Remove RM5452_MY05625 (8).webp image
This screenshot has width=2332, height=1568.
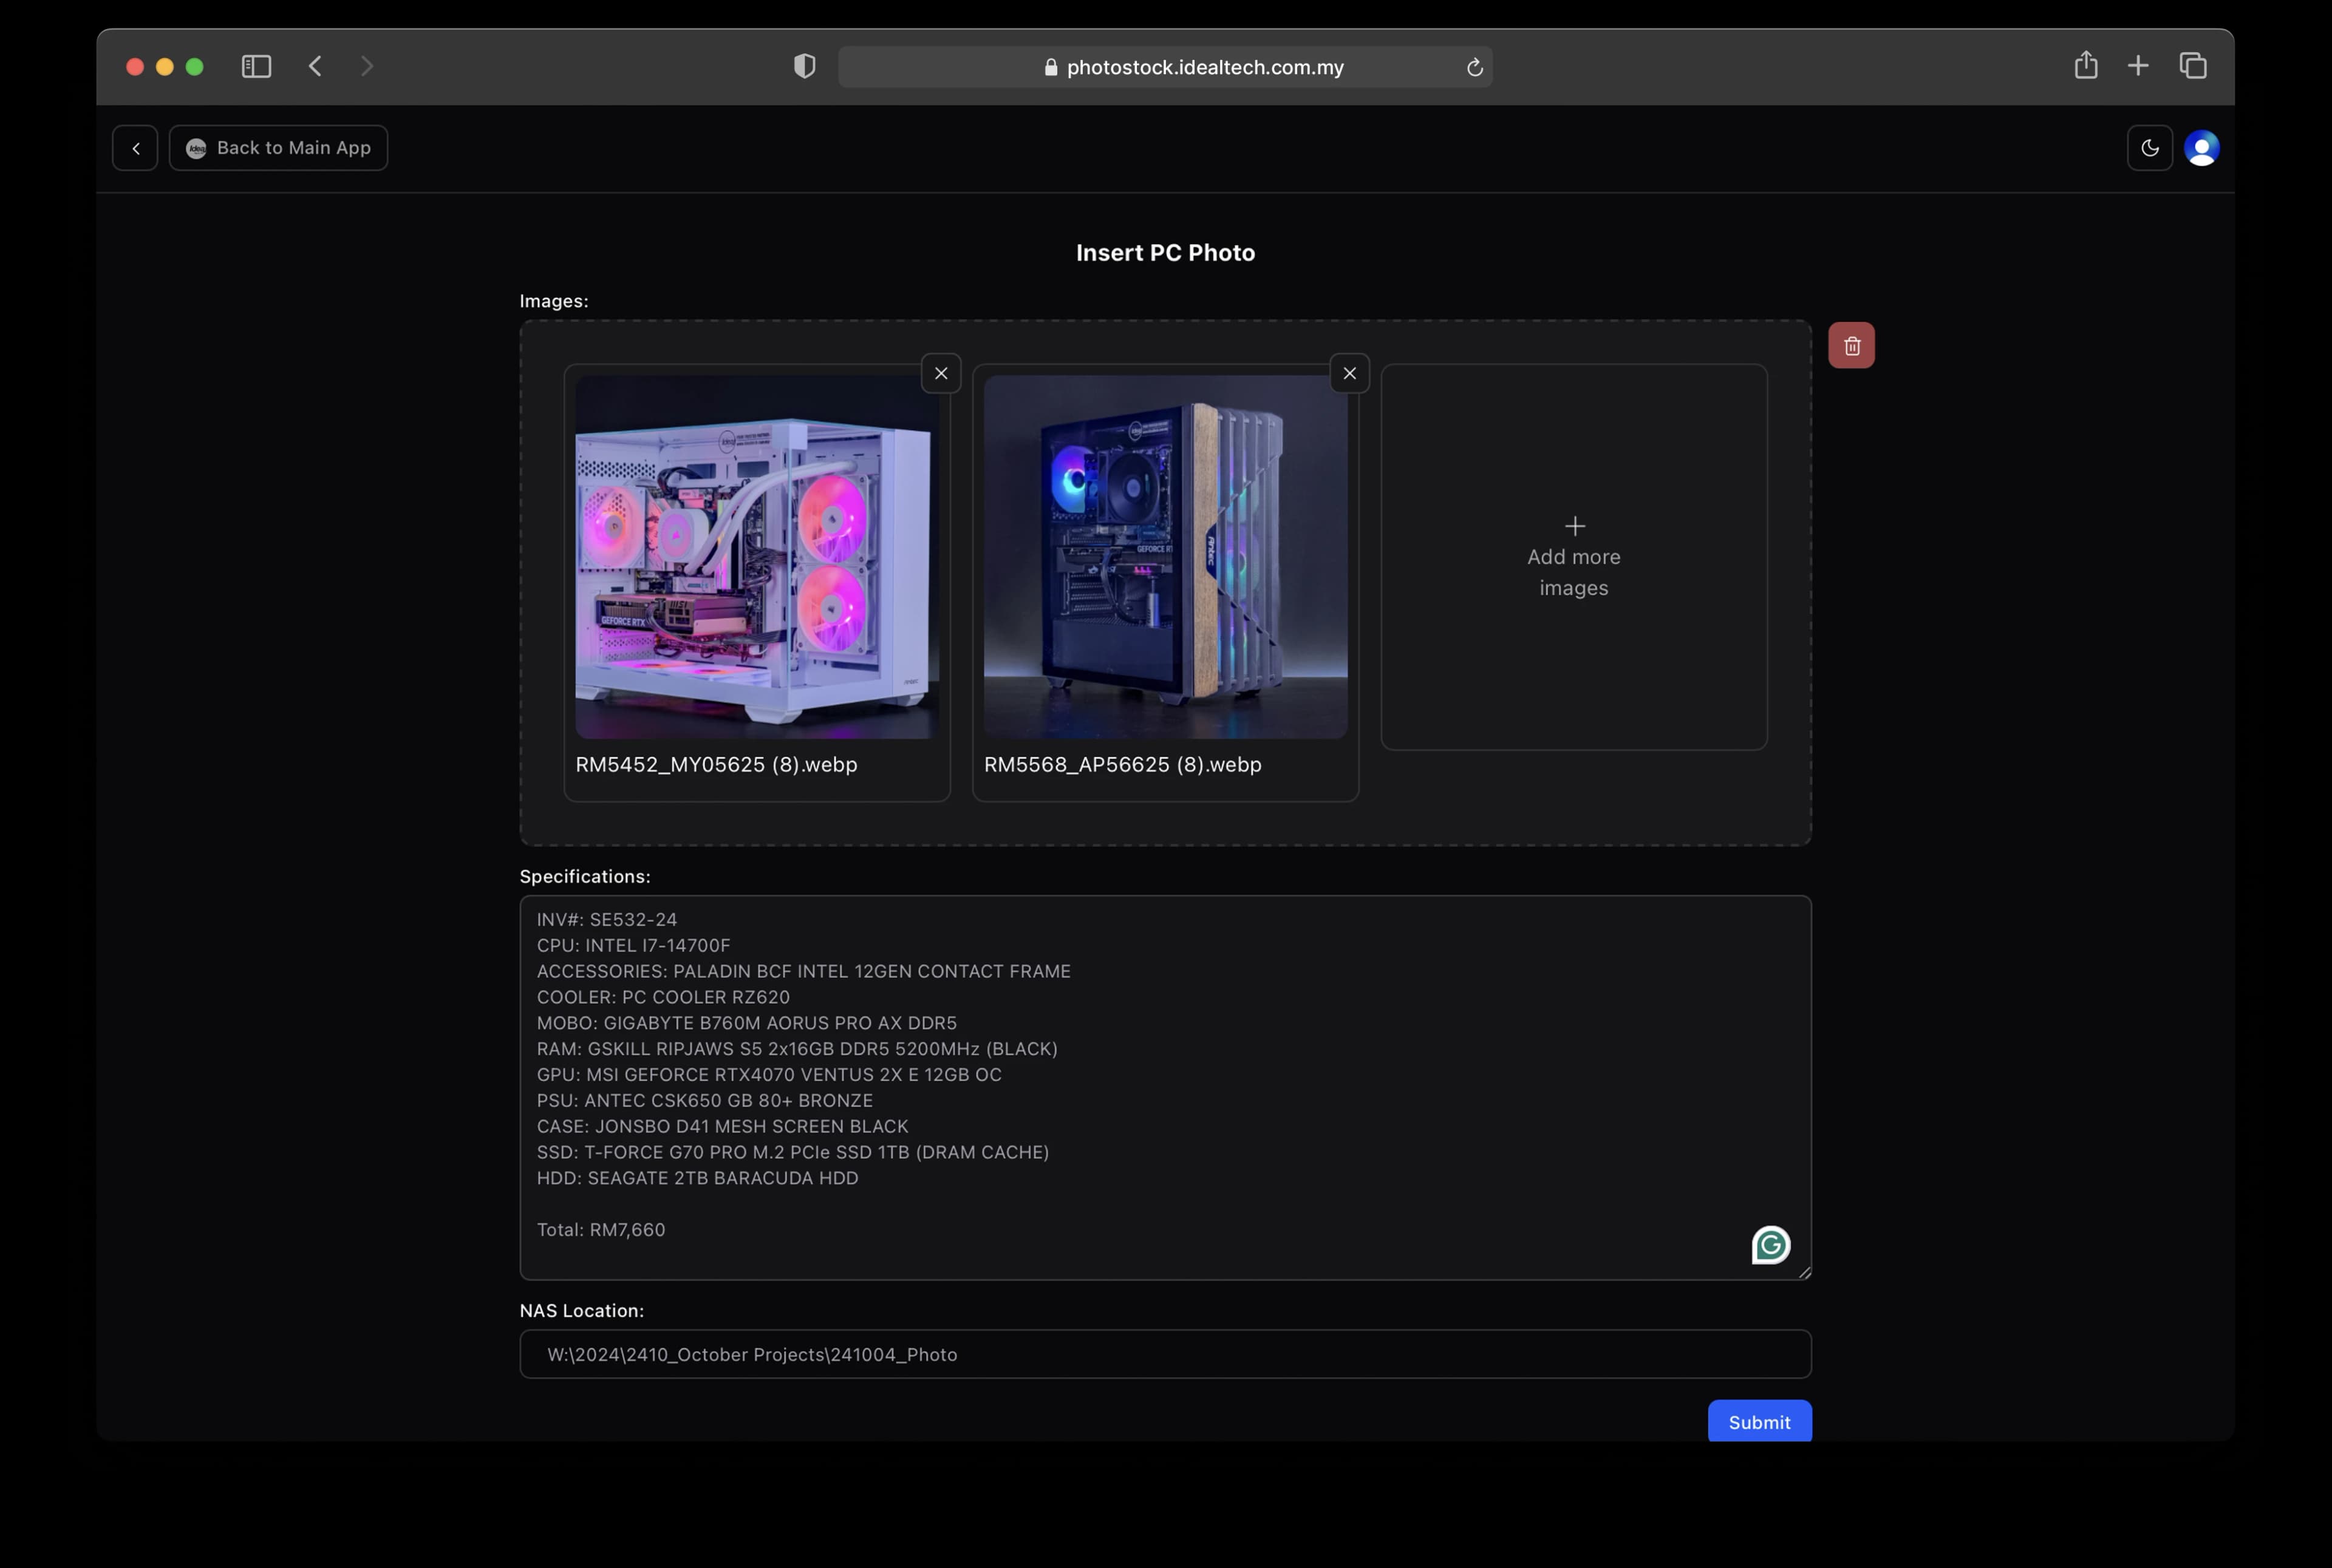(x=941, y=373)
